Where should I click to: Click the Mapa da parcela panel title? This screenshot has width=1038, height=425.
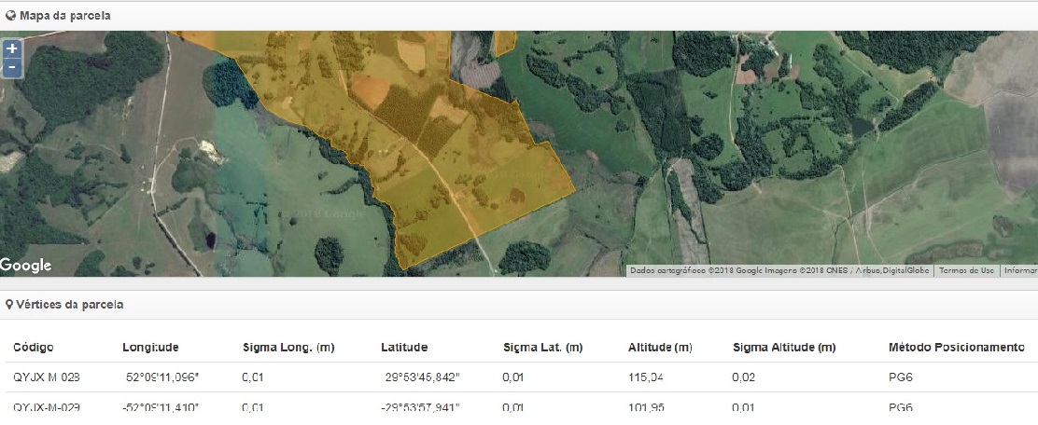point(64,16)
